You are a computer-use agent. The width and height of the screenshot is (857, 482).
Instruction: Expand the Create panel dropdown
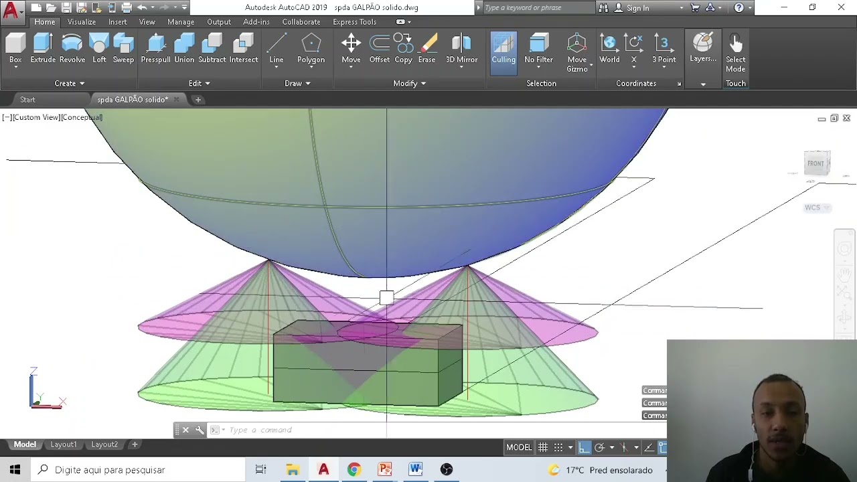[70, 83]
